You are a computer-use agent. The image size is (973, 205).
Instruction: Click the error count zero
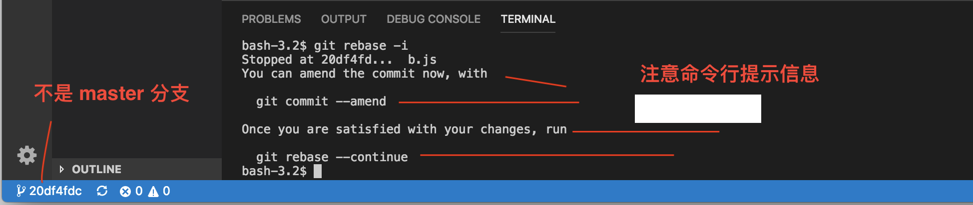click(139, 191)
